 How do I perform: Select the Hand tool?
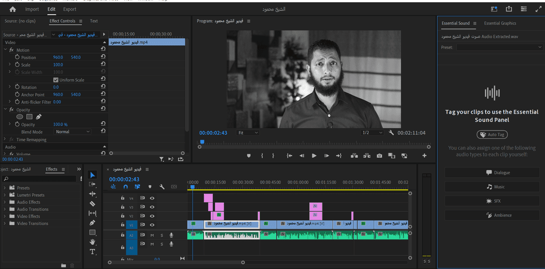point(92,242)
